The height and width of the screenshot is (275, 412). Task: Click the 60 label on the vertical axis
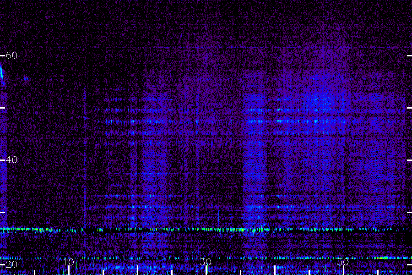pyautogui.click(x=11, y=55)
